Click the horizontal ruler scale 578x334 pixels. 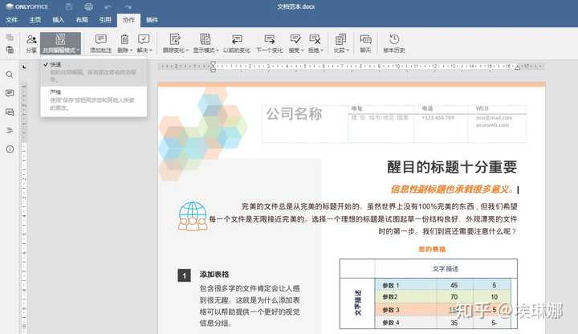[x=352, y=67]
